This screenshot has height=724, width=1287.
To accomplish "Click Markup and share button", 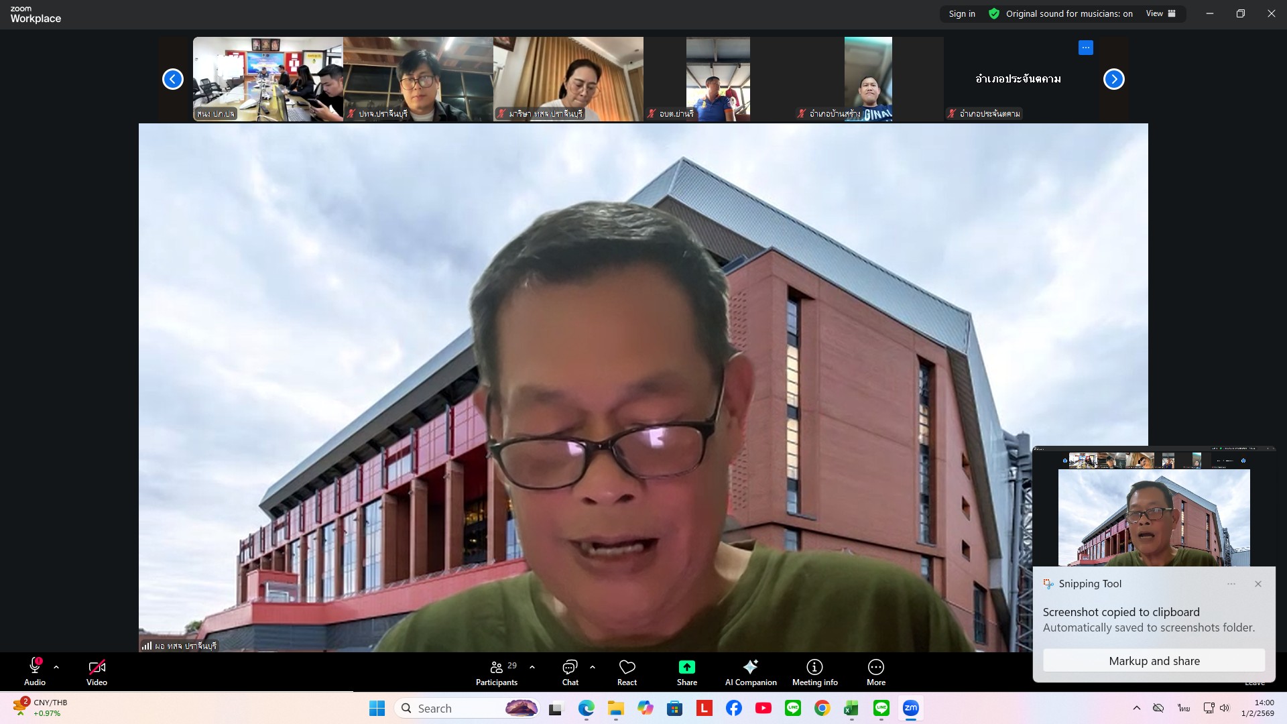I will 1154,661.
